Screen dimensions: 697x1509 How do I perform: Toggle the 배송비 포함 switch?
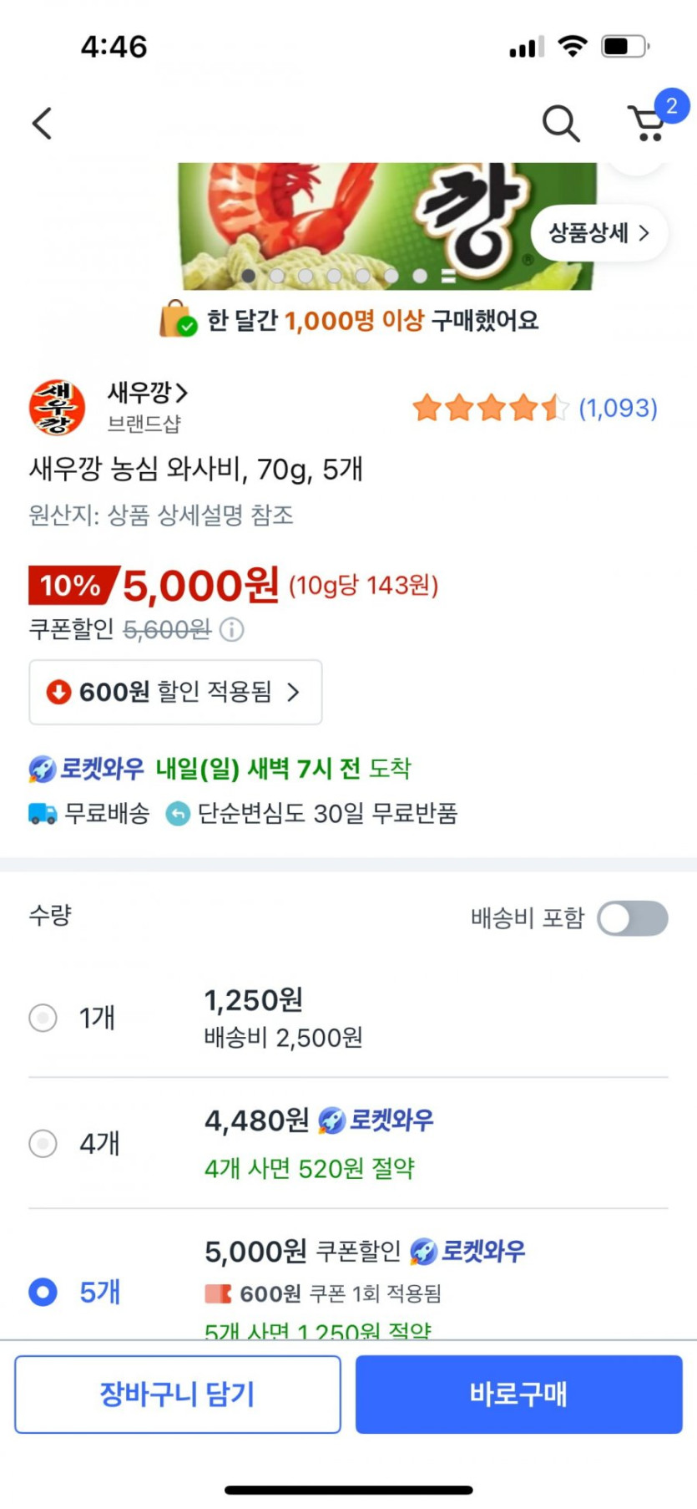(633, 918)
